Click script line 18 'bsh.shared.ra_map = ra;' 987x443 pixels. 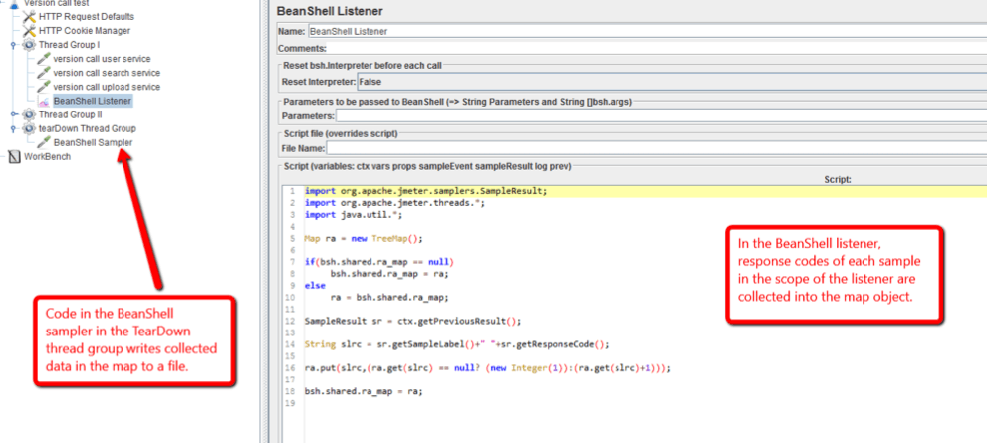pos(364,391)
